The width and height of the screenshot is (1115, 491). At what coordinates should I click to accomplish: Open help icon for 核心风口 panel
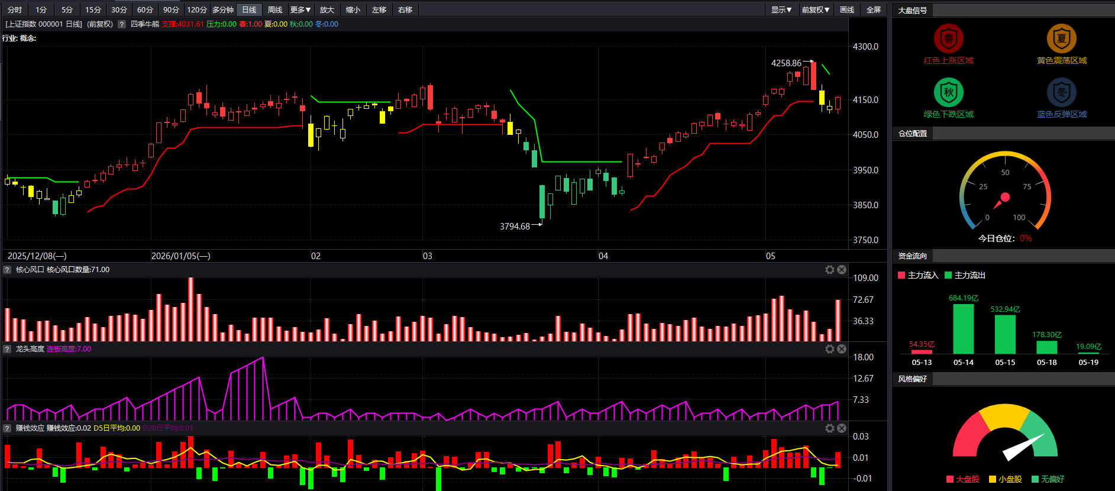tap(7, 270)
